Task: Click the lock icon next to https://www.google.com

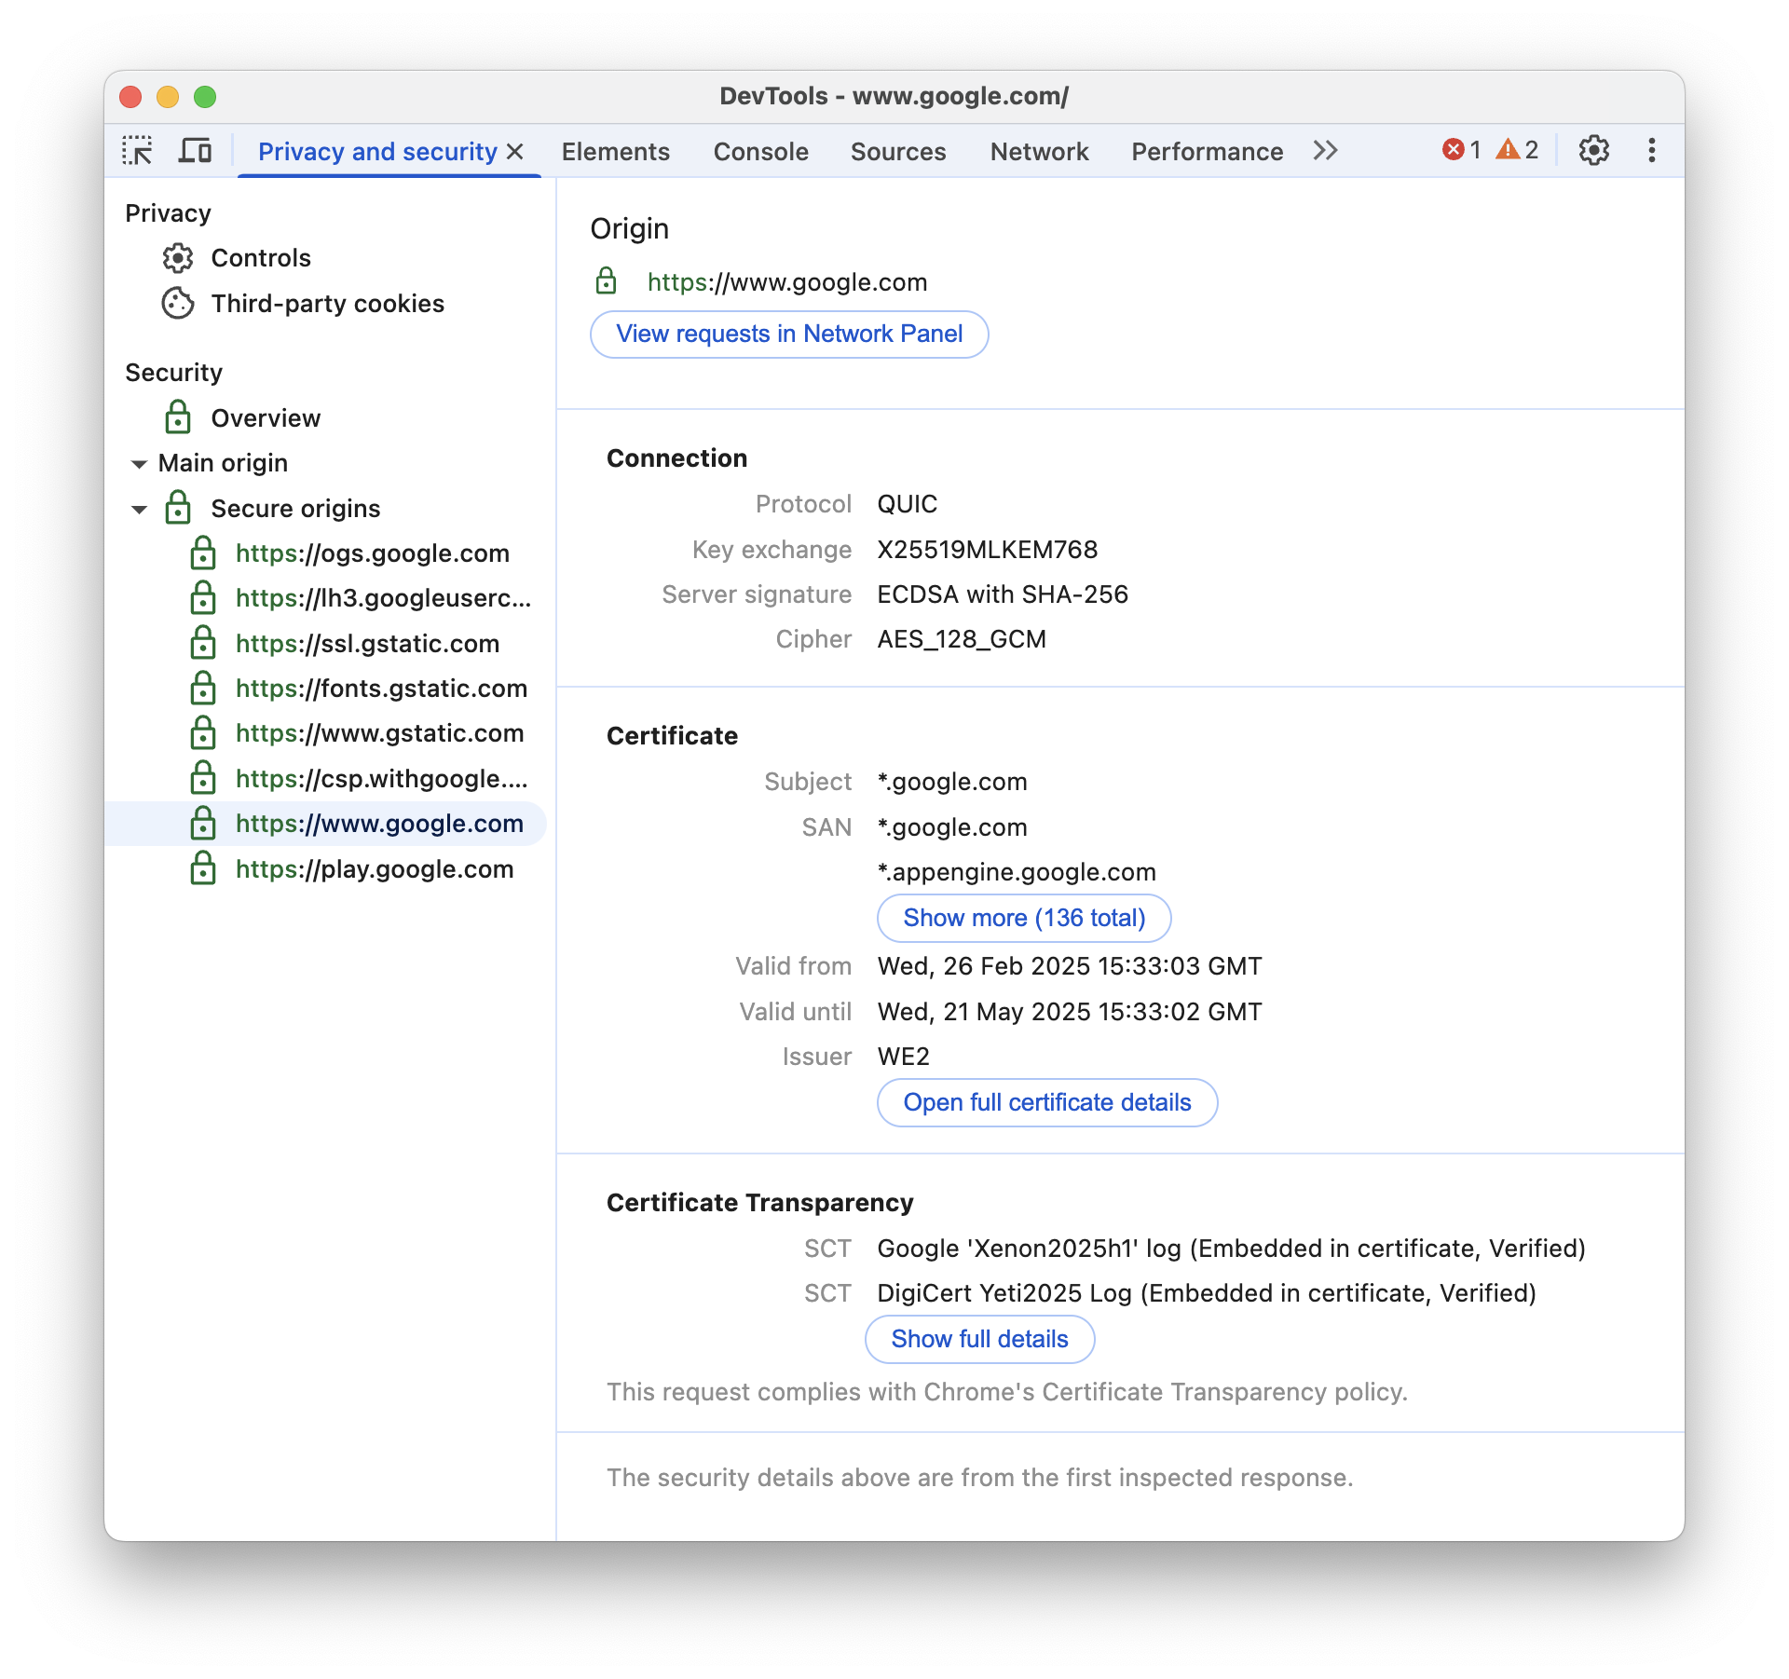Action: pos(202,822)
